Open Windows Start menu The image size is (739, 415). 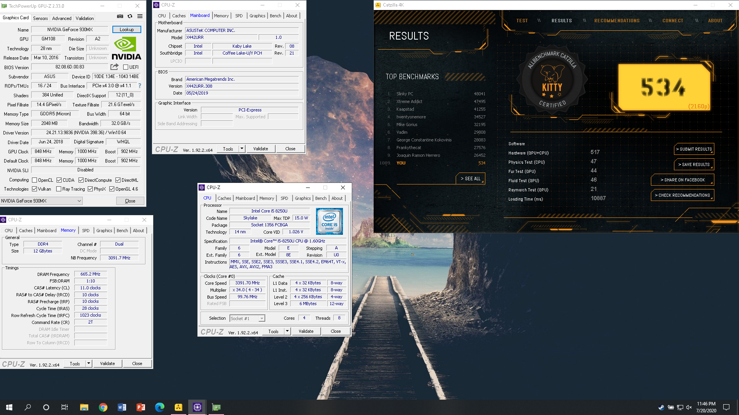(9, 407)
